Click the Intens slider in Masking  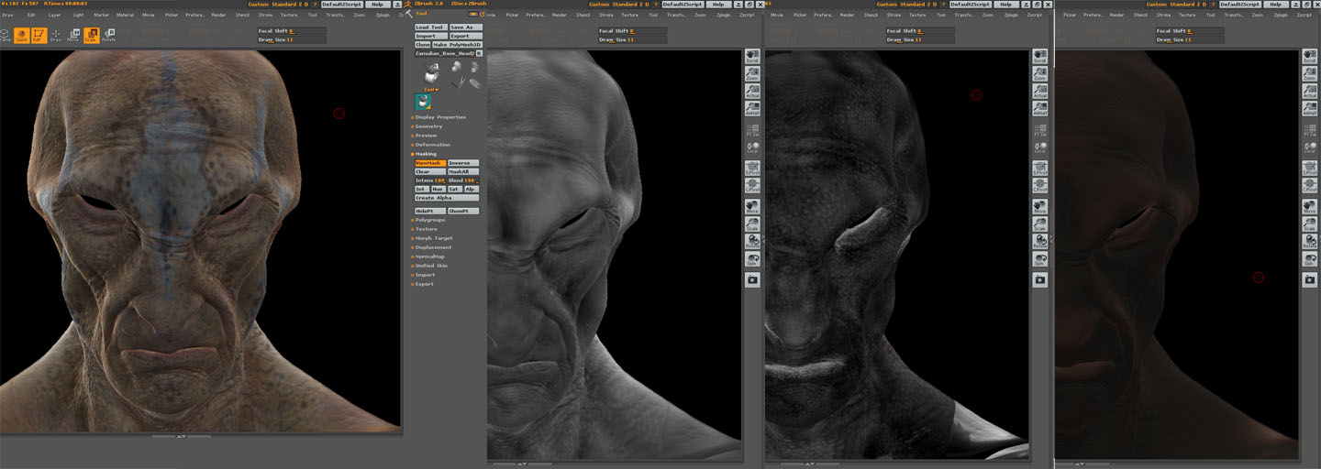coord(429,180)
